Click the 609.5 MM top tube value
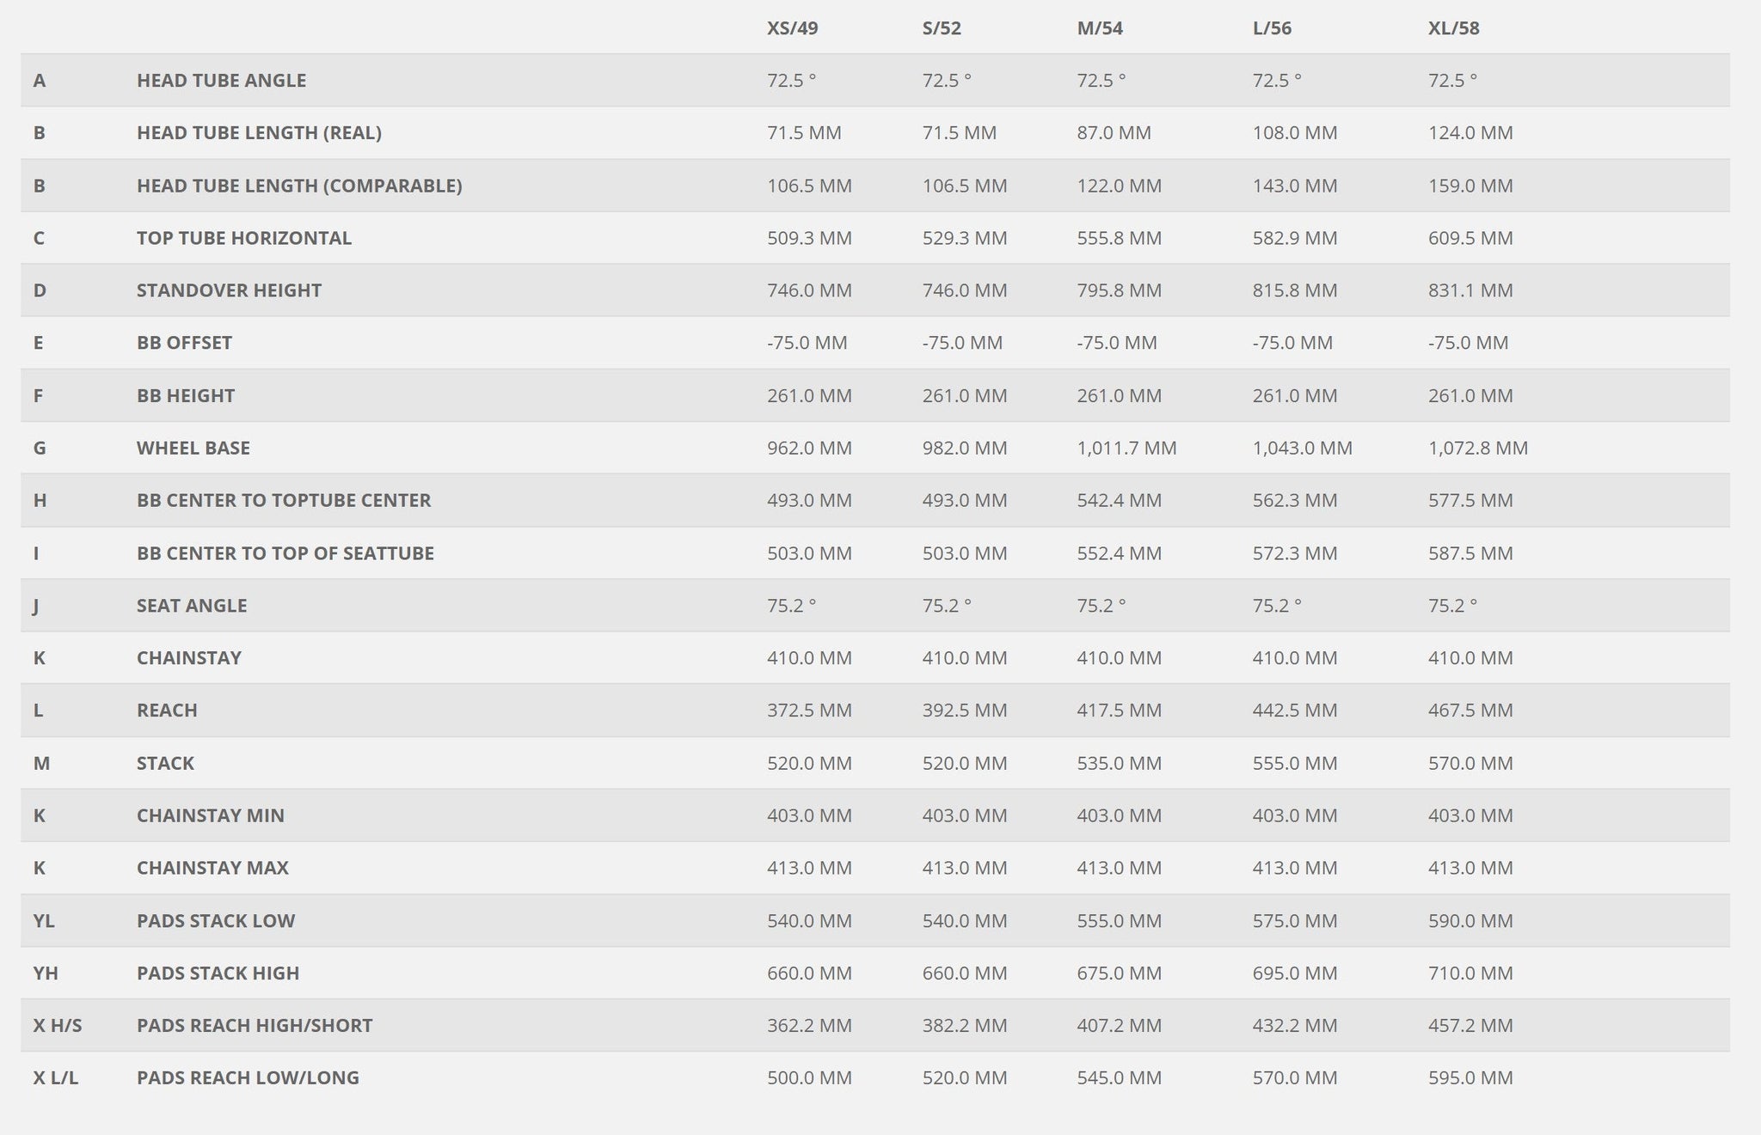This screenshot has width=1761, height=1135. [x=1470, y=238]
